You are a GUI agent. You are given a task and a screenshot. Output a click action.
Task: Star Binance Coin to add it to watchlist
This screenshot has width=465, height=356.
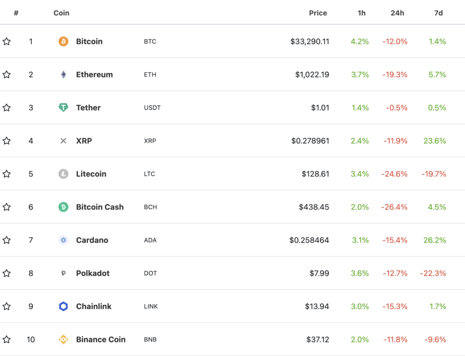click(7, 339)
